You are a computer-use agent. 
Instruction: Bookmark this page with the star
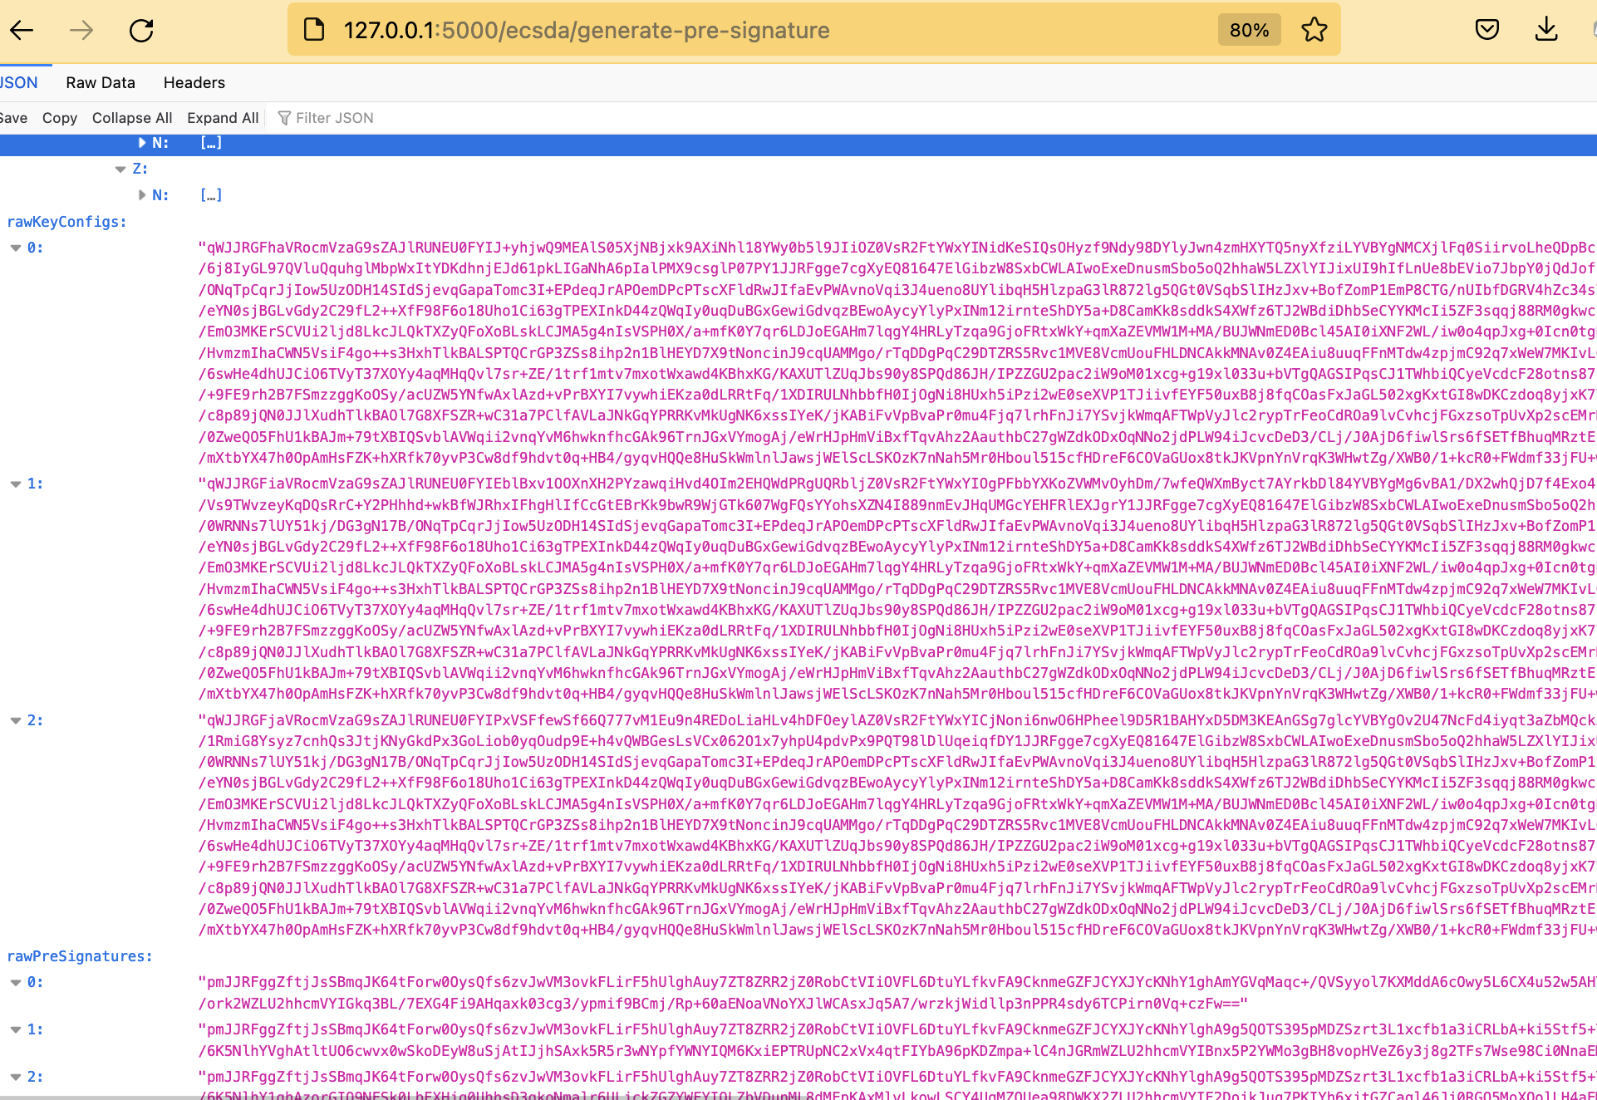click(x=1314, y=30)
